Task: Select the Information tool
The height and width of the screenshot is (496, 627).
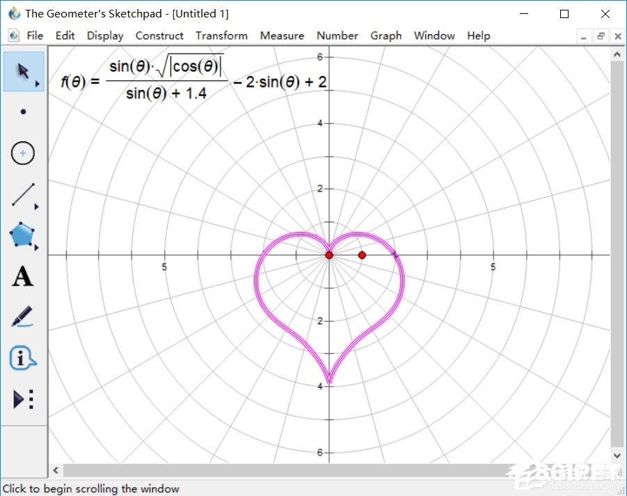Action: coord(22,358)
